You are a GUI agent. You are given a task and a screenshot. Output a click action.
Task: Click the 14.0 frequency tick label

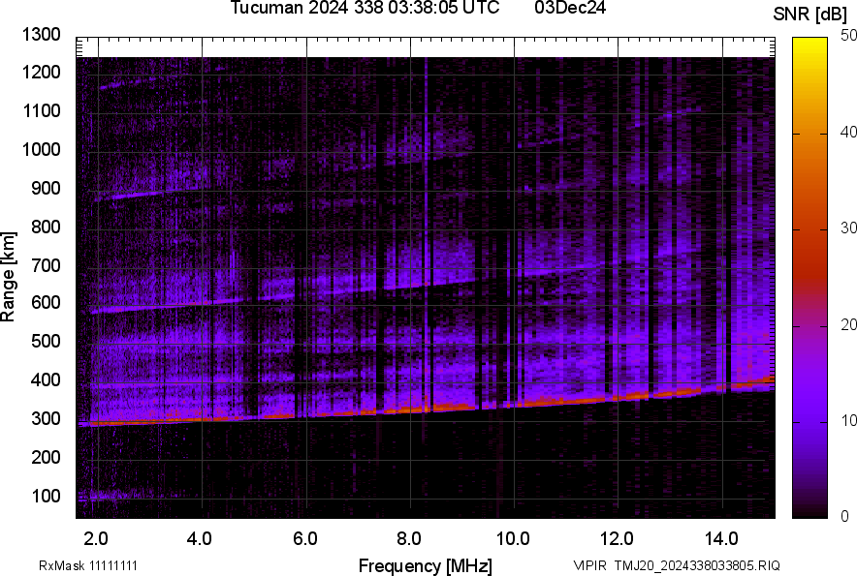(x=720, y=539)
